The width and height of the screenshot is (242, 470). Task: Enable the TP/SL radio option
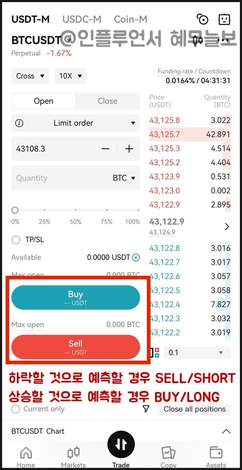(16, 240)
